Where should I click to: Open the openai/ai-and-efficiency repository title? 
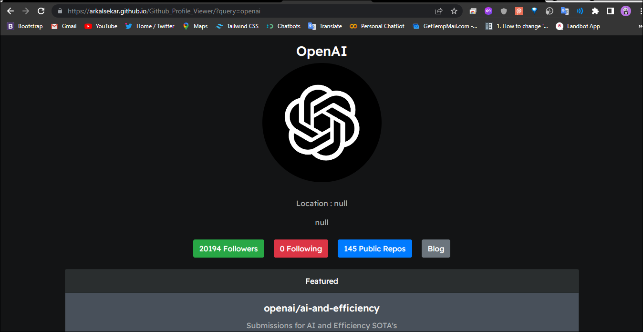(321, 308)
